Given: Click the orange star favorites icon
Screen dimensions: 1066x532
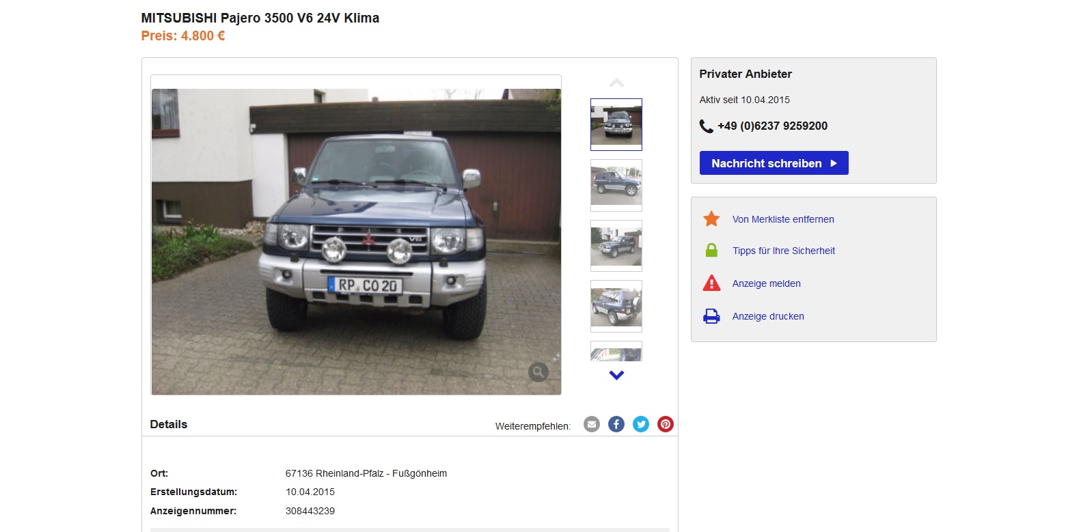Looking at the screenshot, I should 711,219.
